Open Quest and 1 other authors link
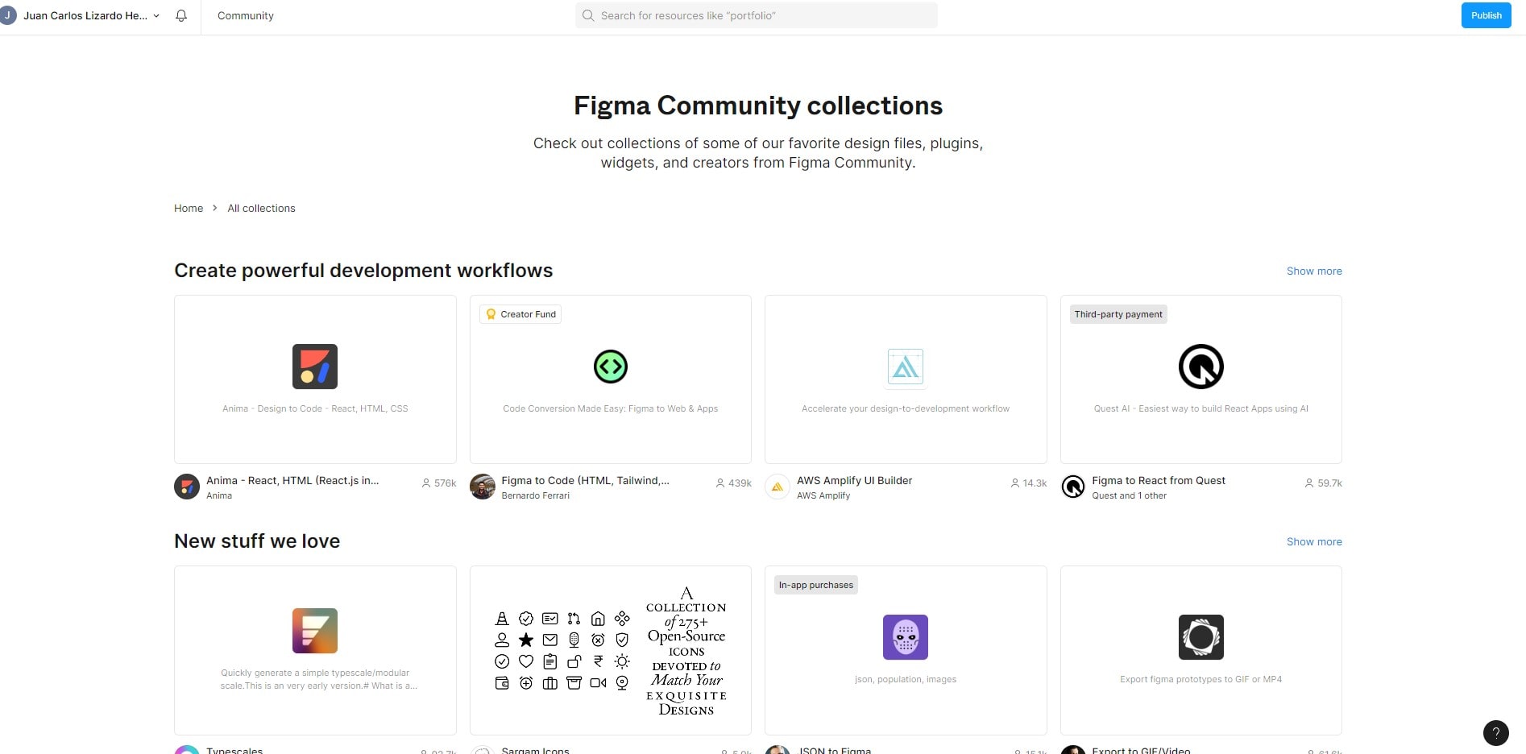Screen dimensions: 1526x754 1129,495
